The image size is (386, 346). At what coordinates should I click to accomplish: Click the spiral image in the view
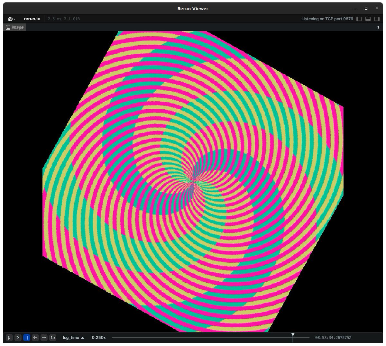tap(193, 182)
